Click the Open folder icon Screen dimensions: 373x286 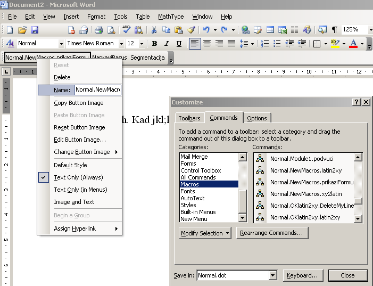[22, 30]
